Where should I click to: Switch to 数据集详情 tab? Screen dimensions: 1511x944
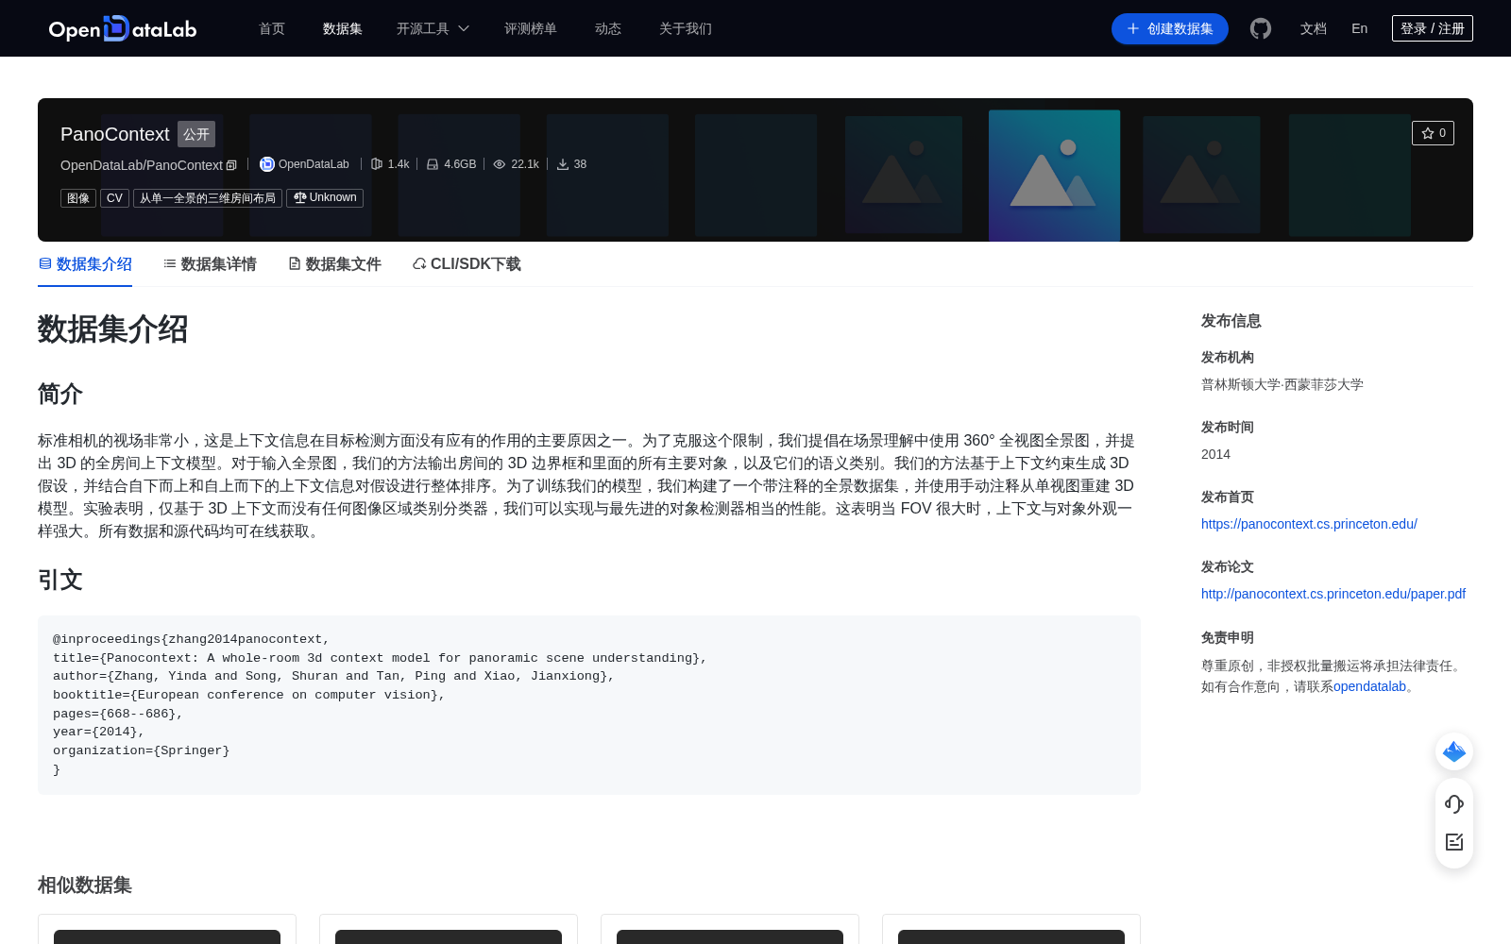pos(210,264)
